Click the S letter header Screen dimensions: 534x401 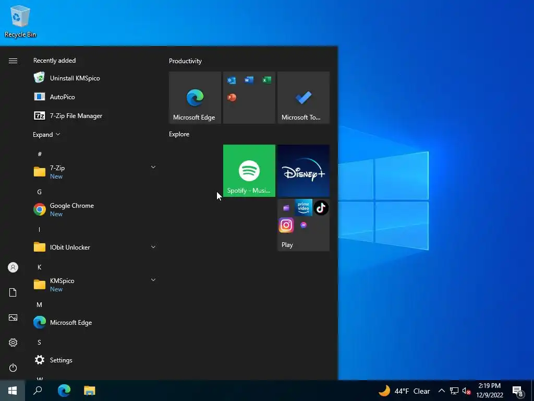[40, 342]
